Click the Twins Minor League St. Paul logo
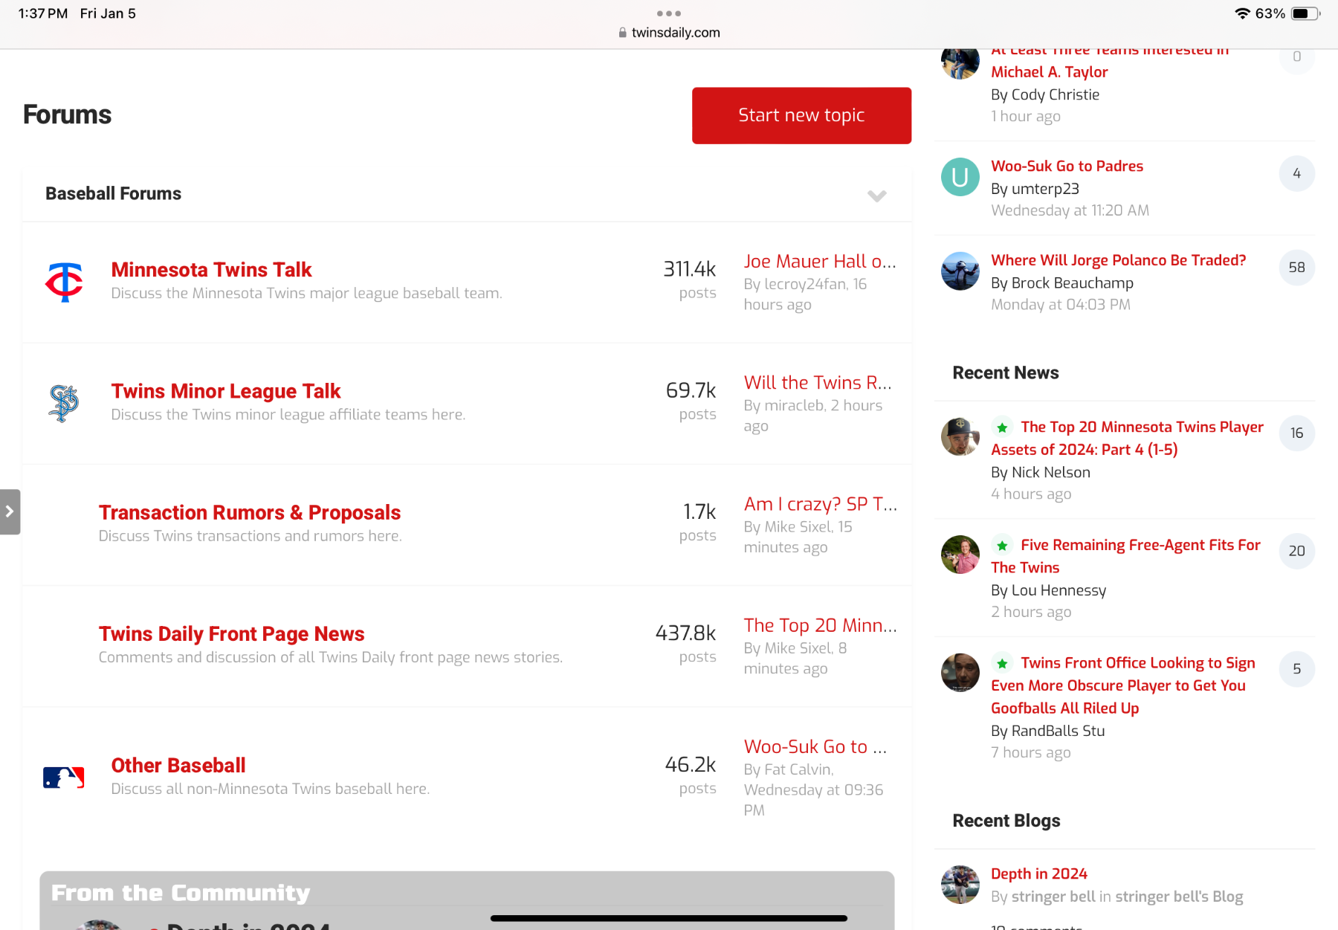The image size is (1338, 930). 64,403
